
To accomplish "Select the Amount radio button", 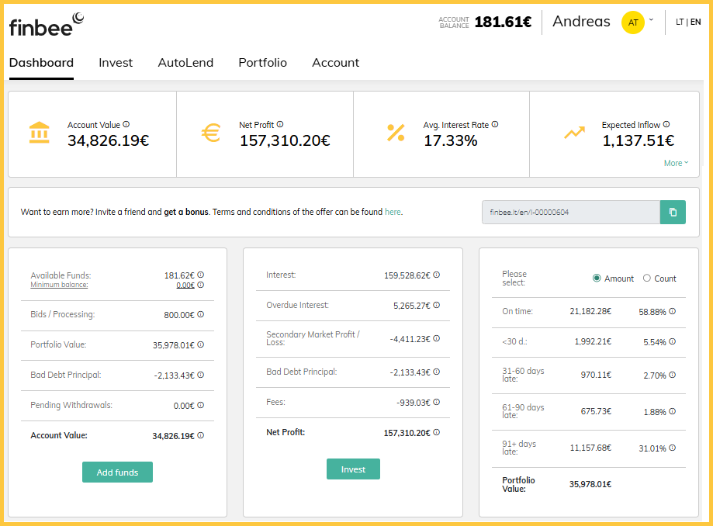I will point(597,278).
